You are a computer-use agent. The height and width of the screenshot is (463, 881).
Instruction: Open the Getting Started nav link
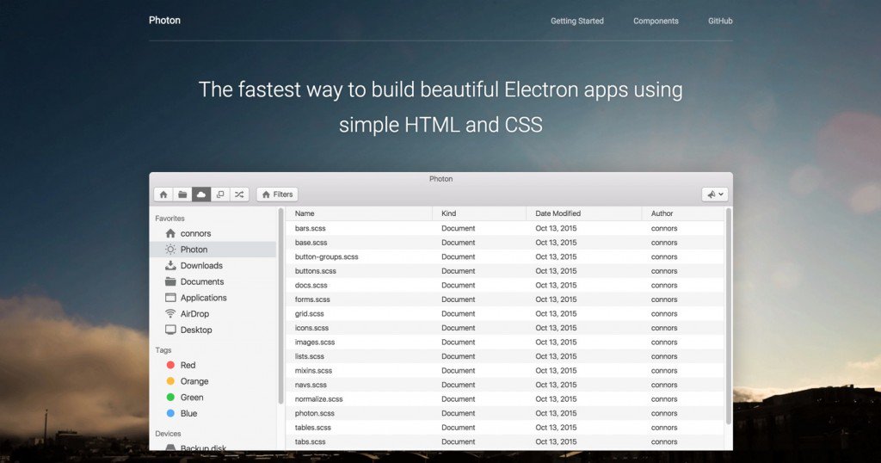(x=577, y=21)
